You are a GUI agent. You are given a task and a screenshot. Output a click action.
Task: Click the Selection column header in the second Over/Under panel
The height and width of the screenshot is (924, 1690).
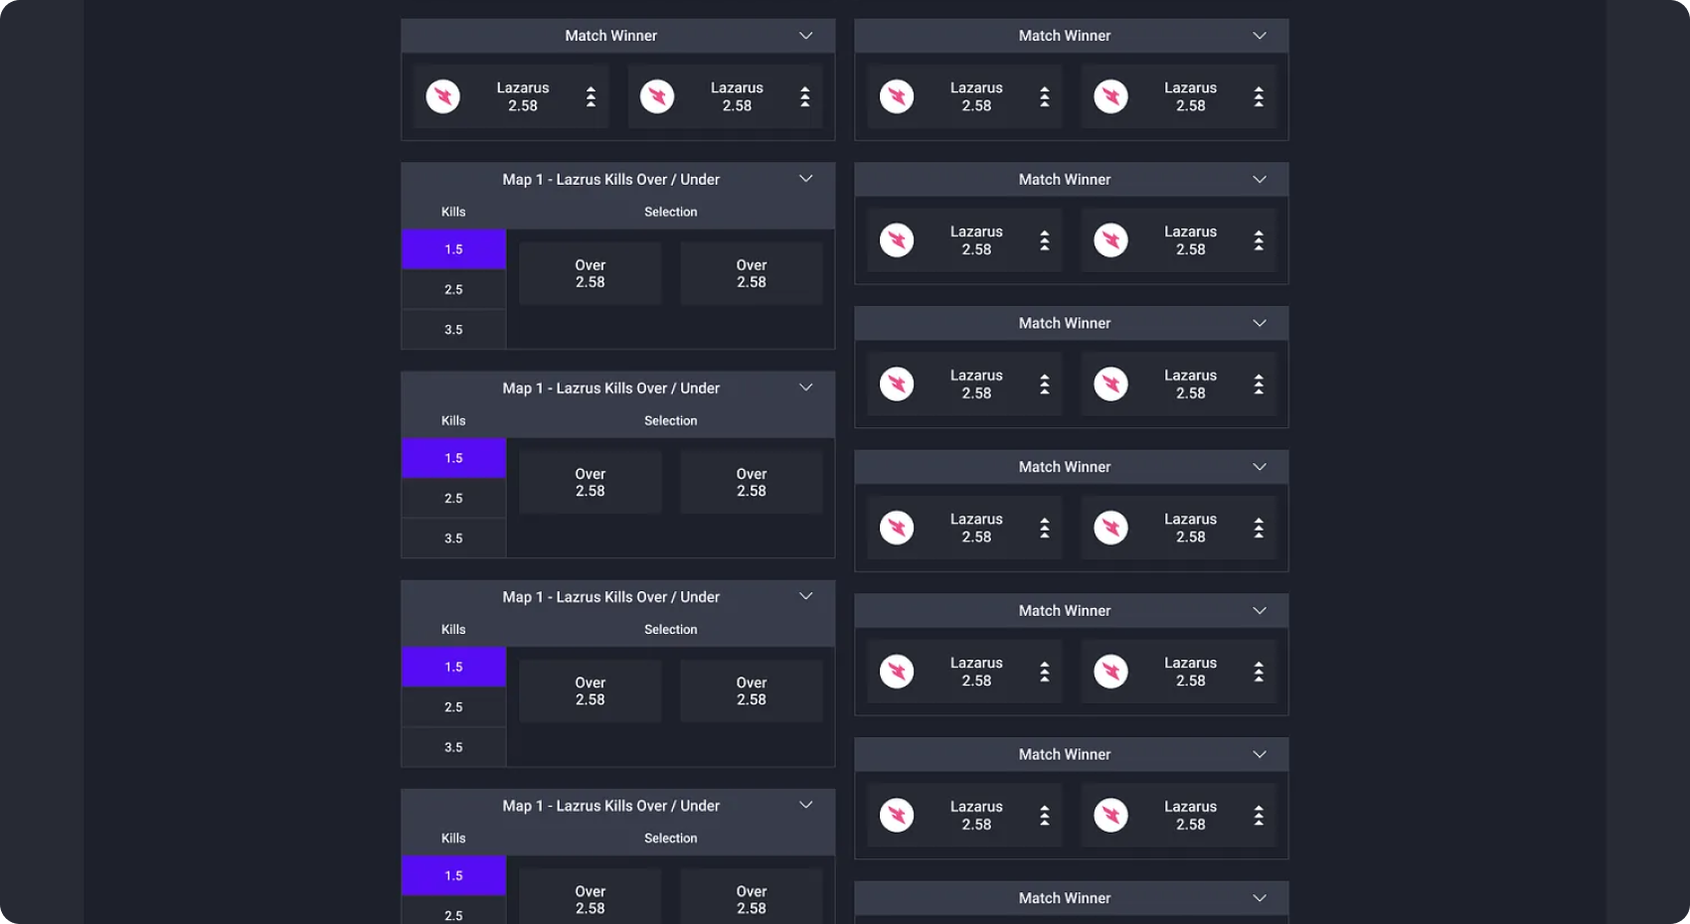671,419
